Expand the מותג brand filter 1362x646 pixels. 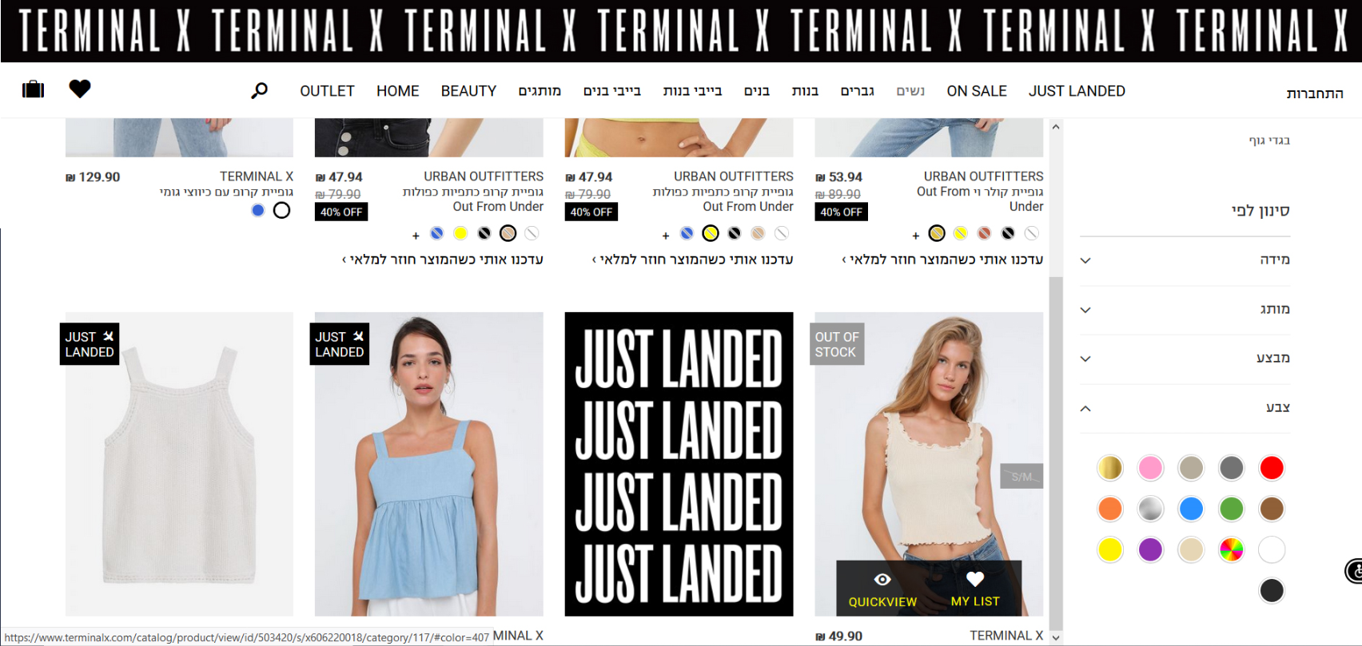point(1185,310)
